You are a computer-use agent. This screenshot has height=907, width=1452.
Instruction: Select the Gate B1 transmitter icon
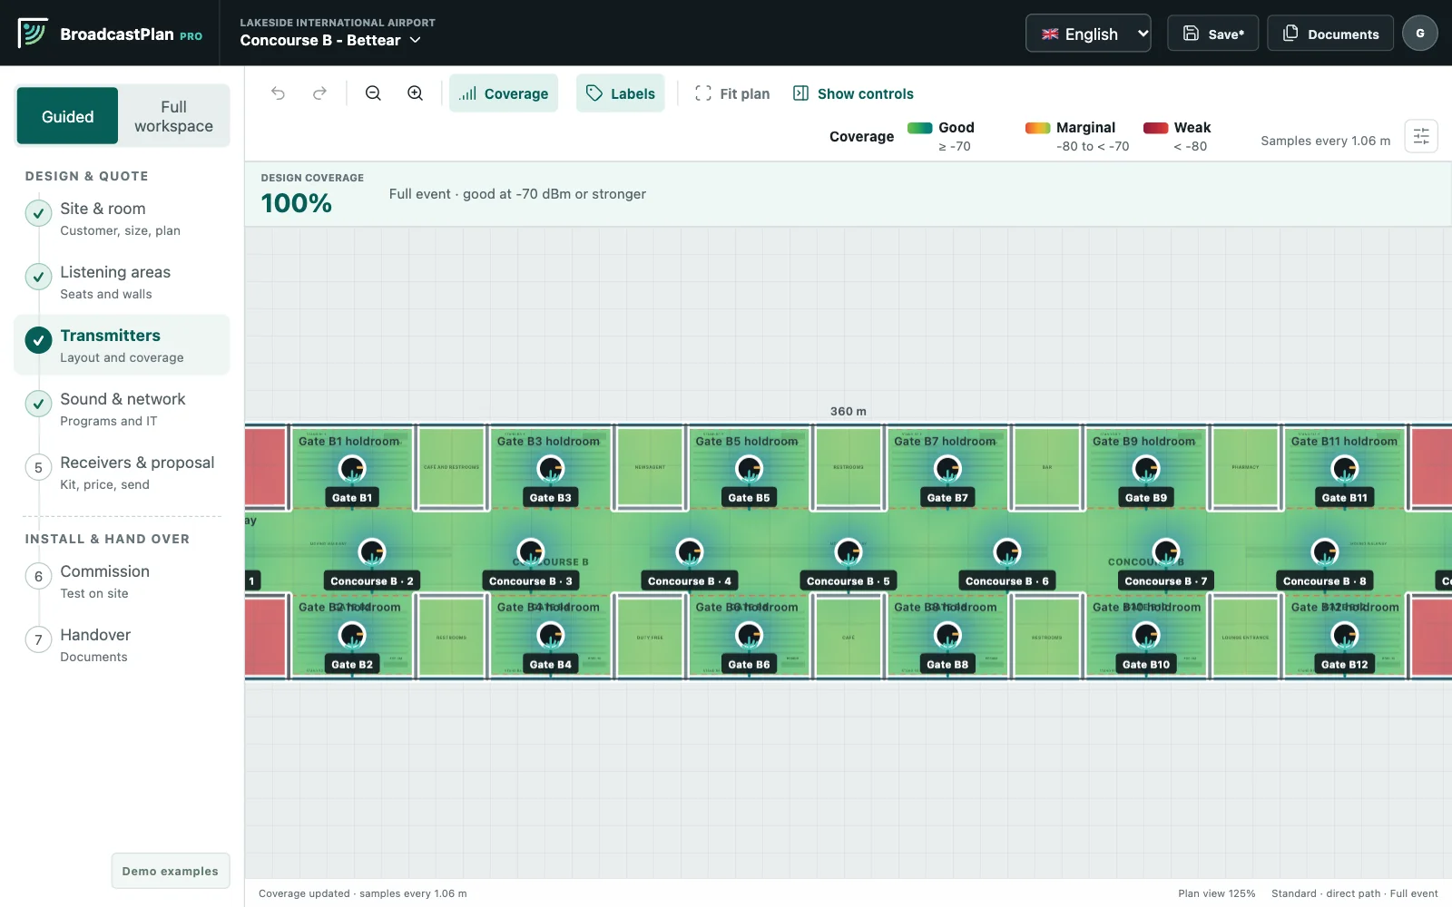(x=352, y=469)
